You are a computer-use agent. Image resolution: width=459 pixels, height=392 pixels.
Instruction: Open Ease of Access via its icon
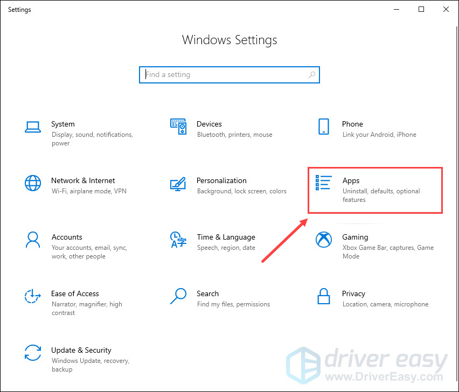point(33,296)
